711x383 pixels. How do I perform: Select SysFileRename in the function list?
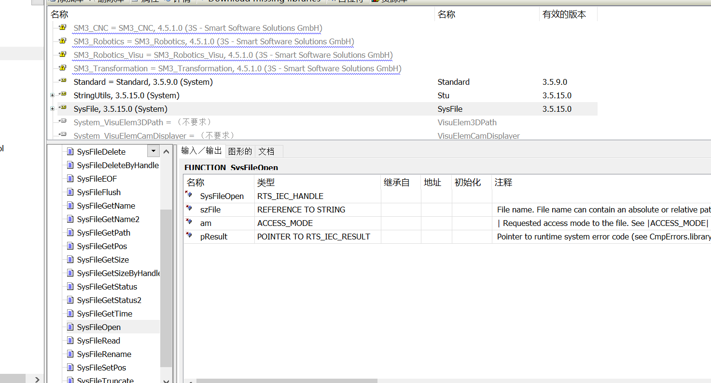pos(104,354)
